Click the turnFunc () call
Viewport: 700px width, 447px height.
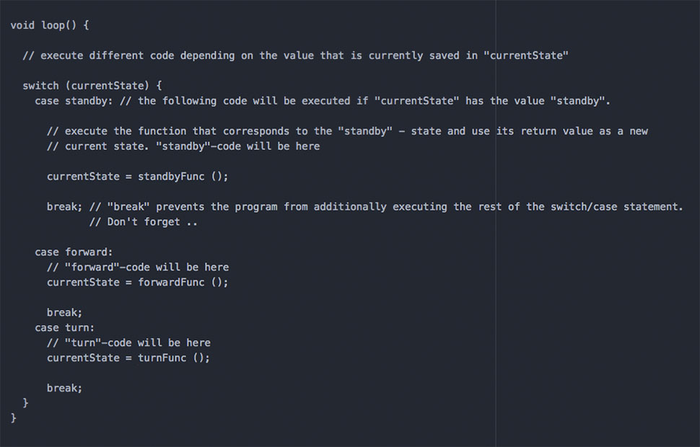[174, 358]
